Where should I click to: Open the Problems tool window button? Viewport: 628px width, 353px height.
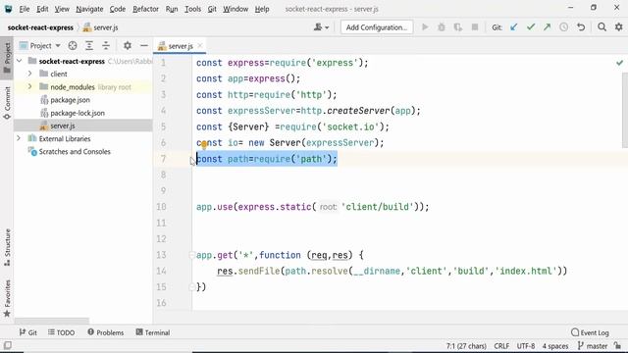(x=106, y=332)
